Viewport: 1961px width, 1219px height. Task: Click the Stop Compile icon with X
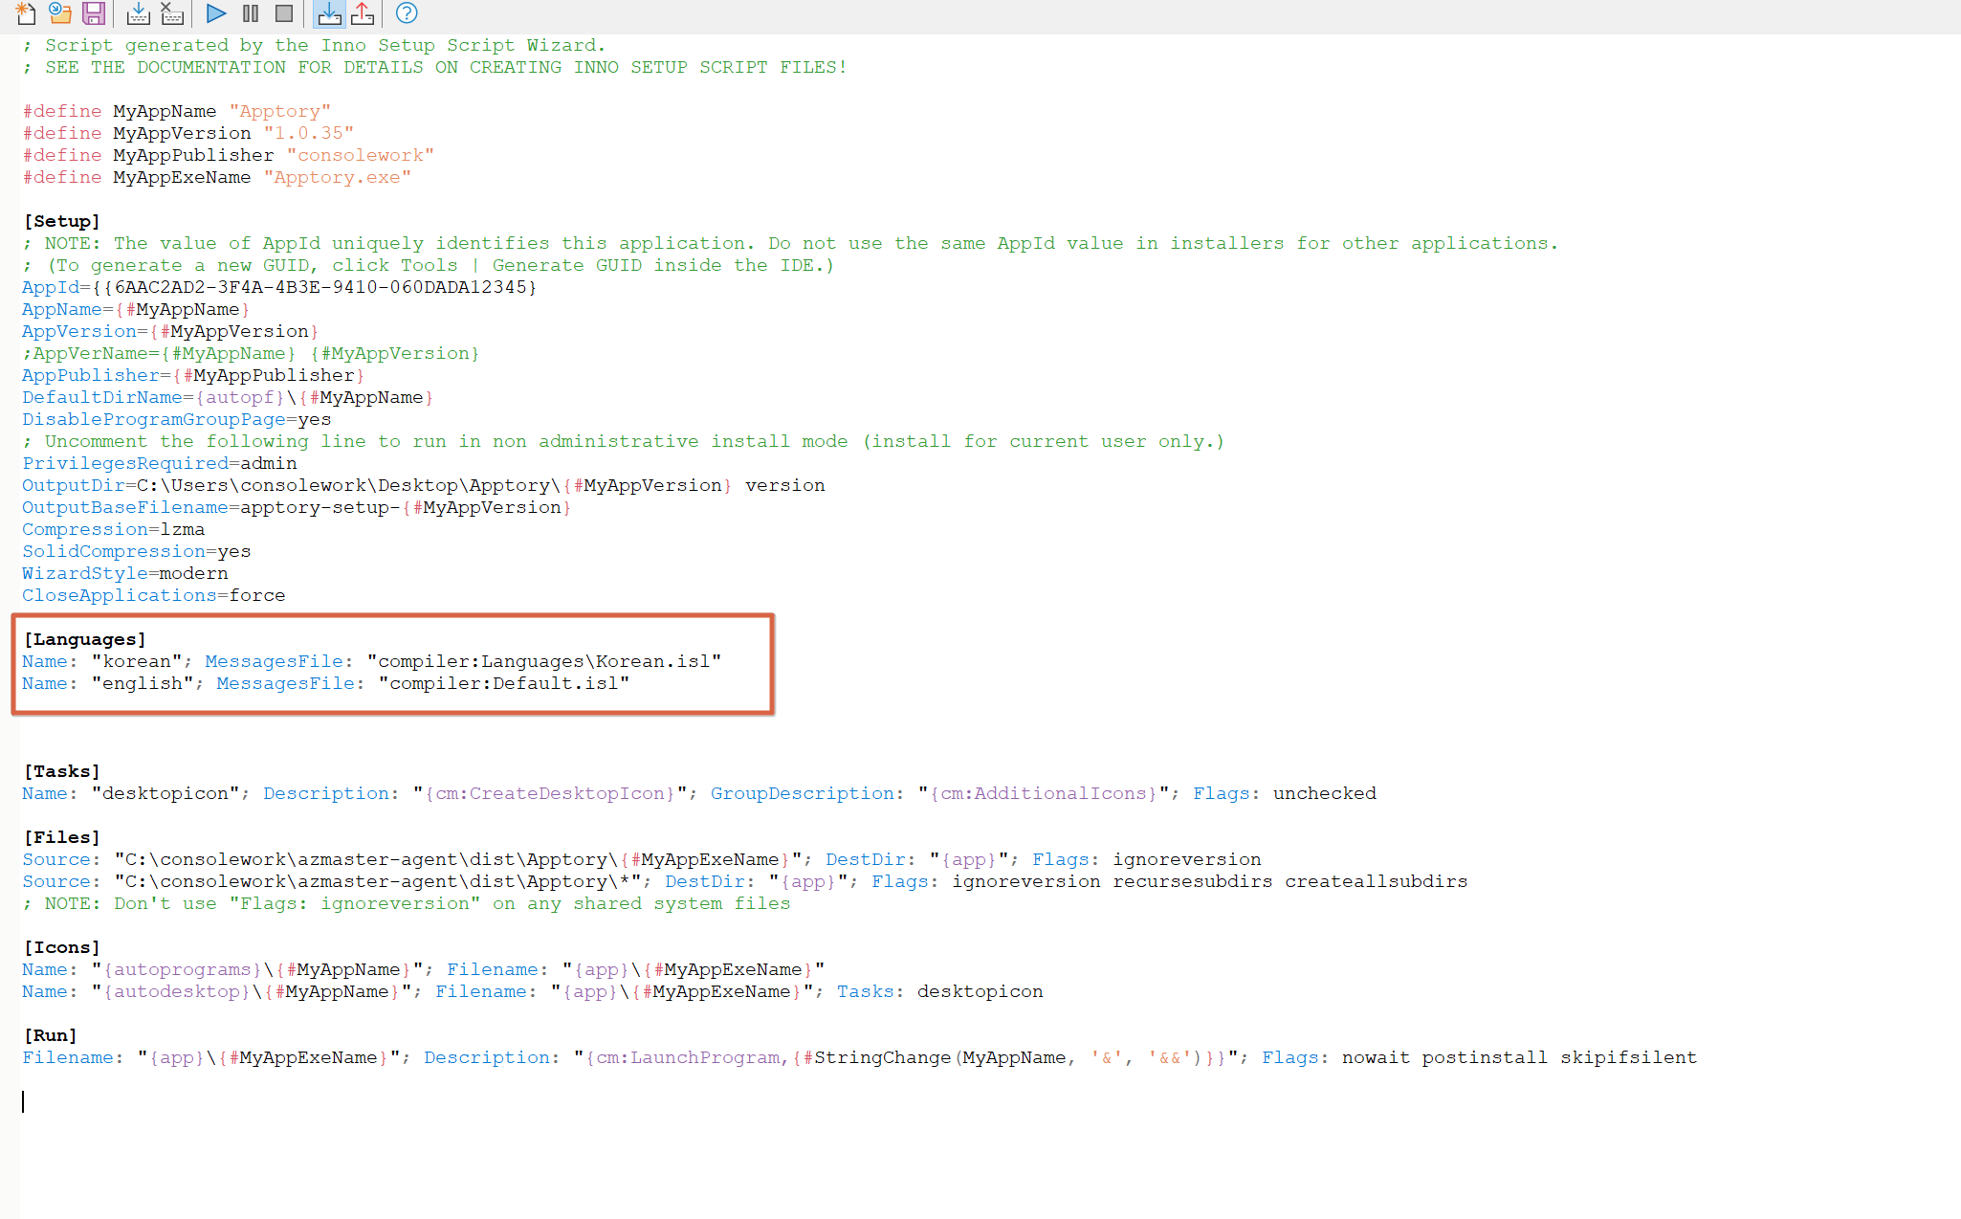click(x=172, y=13)
